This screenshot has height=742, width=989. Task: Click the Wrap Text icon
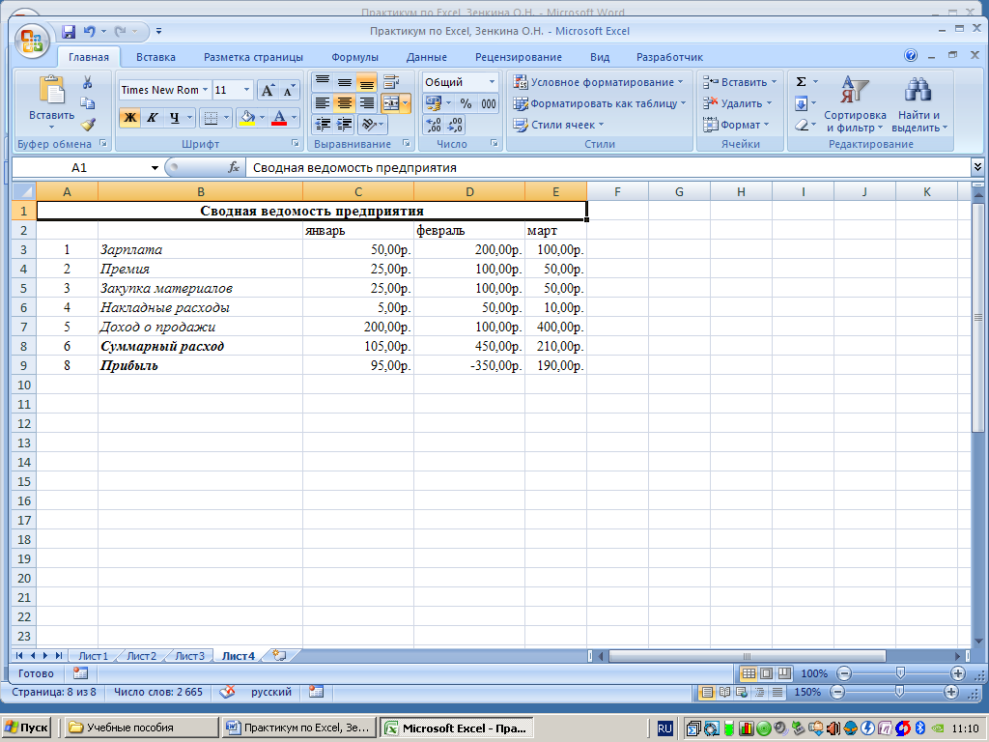pyautogui.click(x=391, y=82)
